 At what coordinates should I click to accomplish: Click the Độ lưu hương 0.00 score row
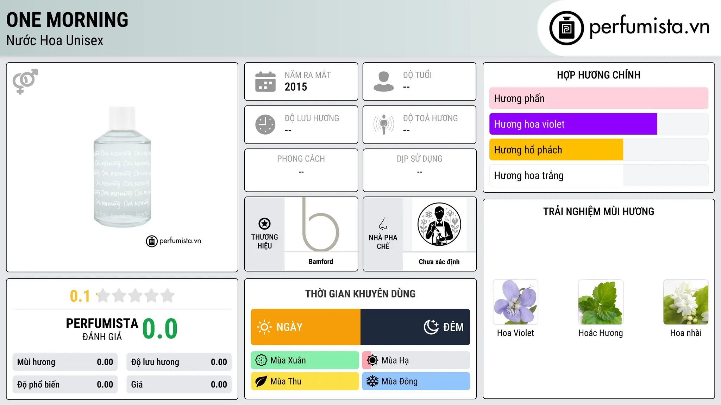(179, 362)
